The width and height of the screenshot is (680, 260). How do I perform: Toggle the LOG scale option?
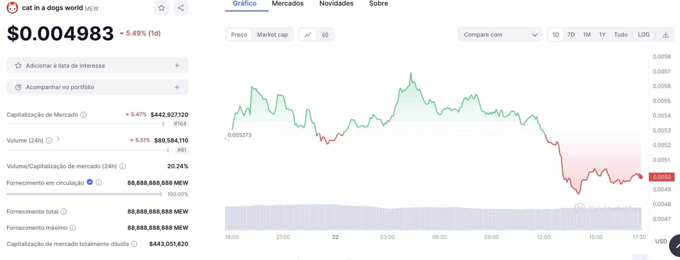(x=644, y=34)
